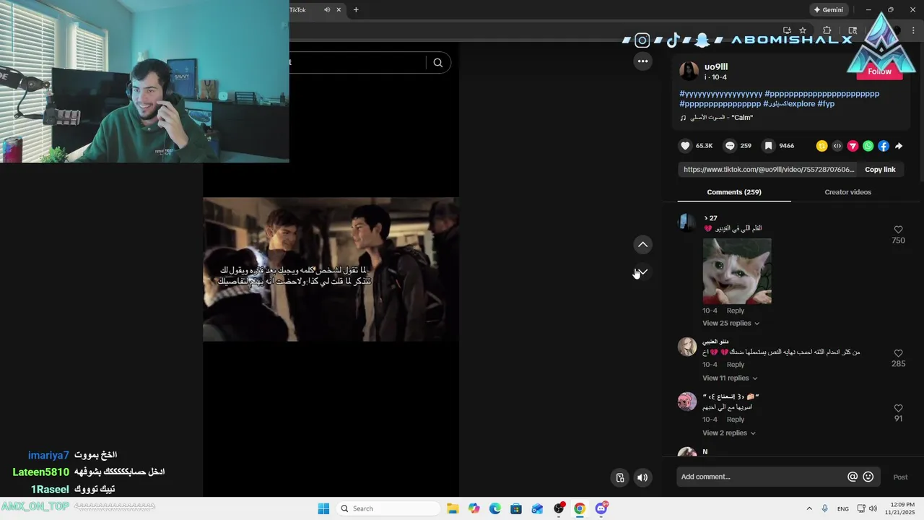
Task: Open Discord from the taskbar
Action: 601,508
